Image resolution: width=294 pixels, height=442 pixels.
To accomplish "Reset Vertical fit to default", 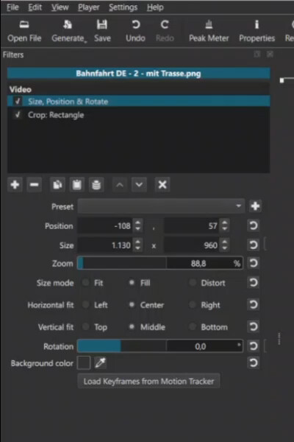I will click(x=253, y=326).
